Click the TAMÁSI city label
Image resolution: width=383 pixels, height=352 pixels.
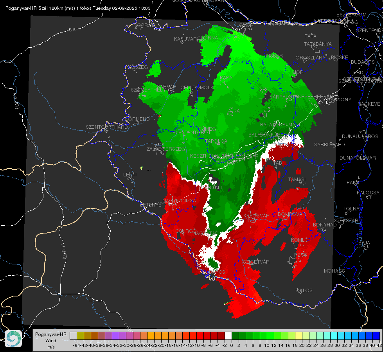click(297, 179)
